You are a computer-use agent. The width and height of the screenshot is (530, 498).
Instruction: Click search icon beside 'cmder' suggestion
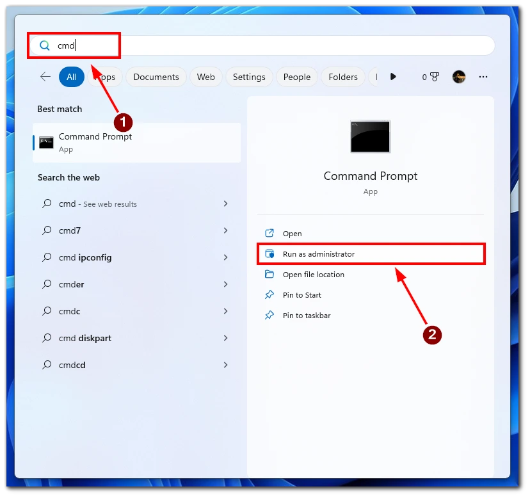47,284
